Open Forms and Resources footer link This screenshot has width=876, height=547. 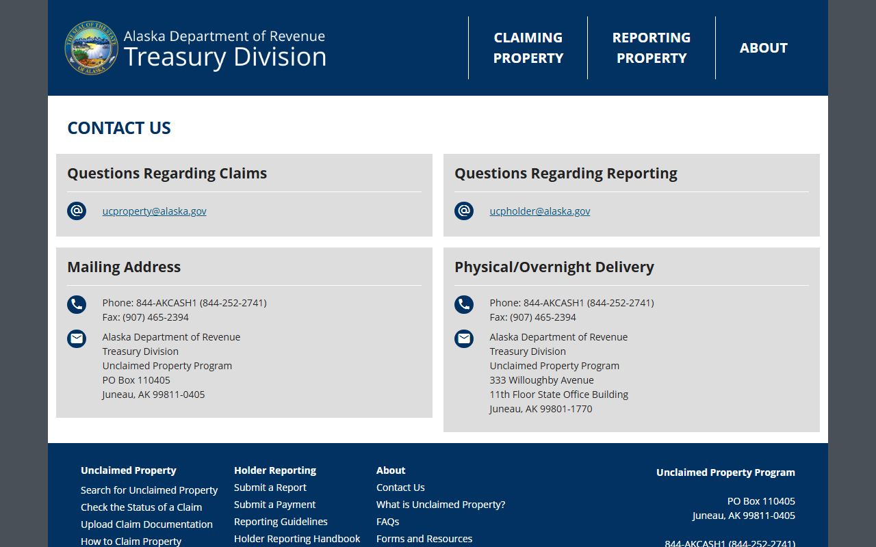[x=424, y=539]
